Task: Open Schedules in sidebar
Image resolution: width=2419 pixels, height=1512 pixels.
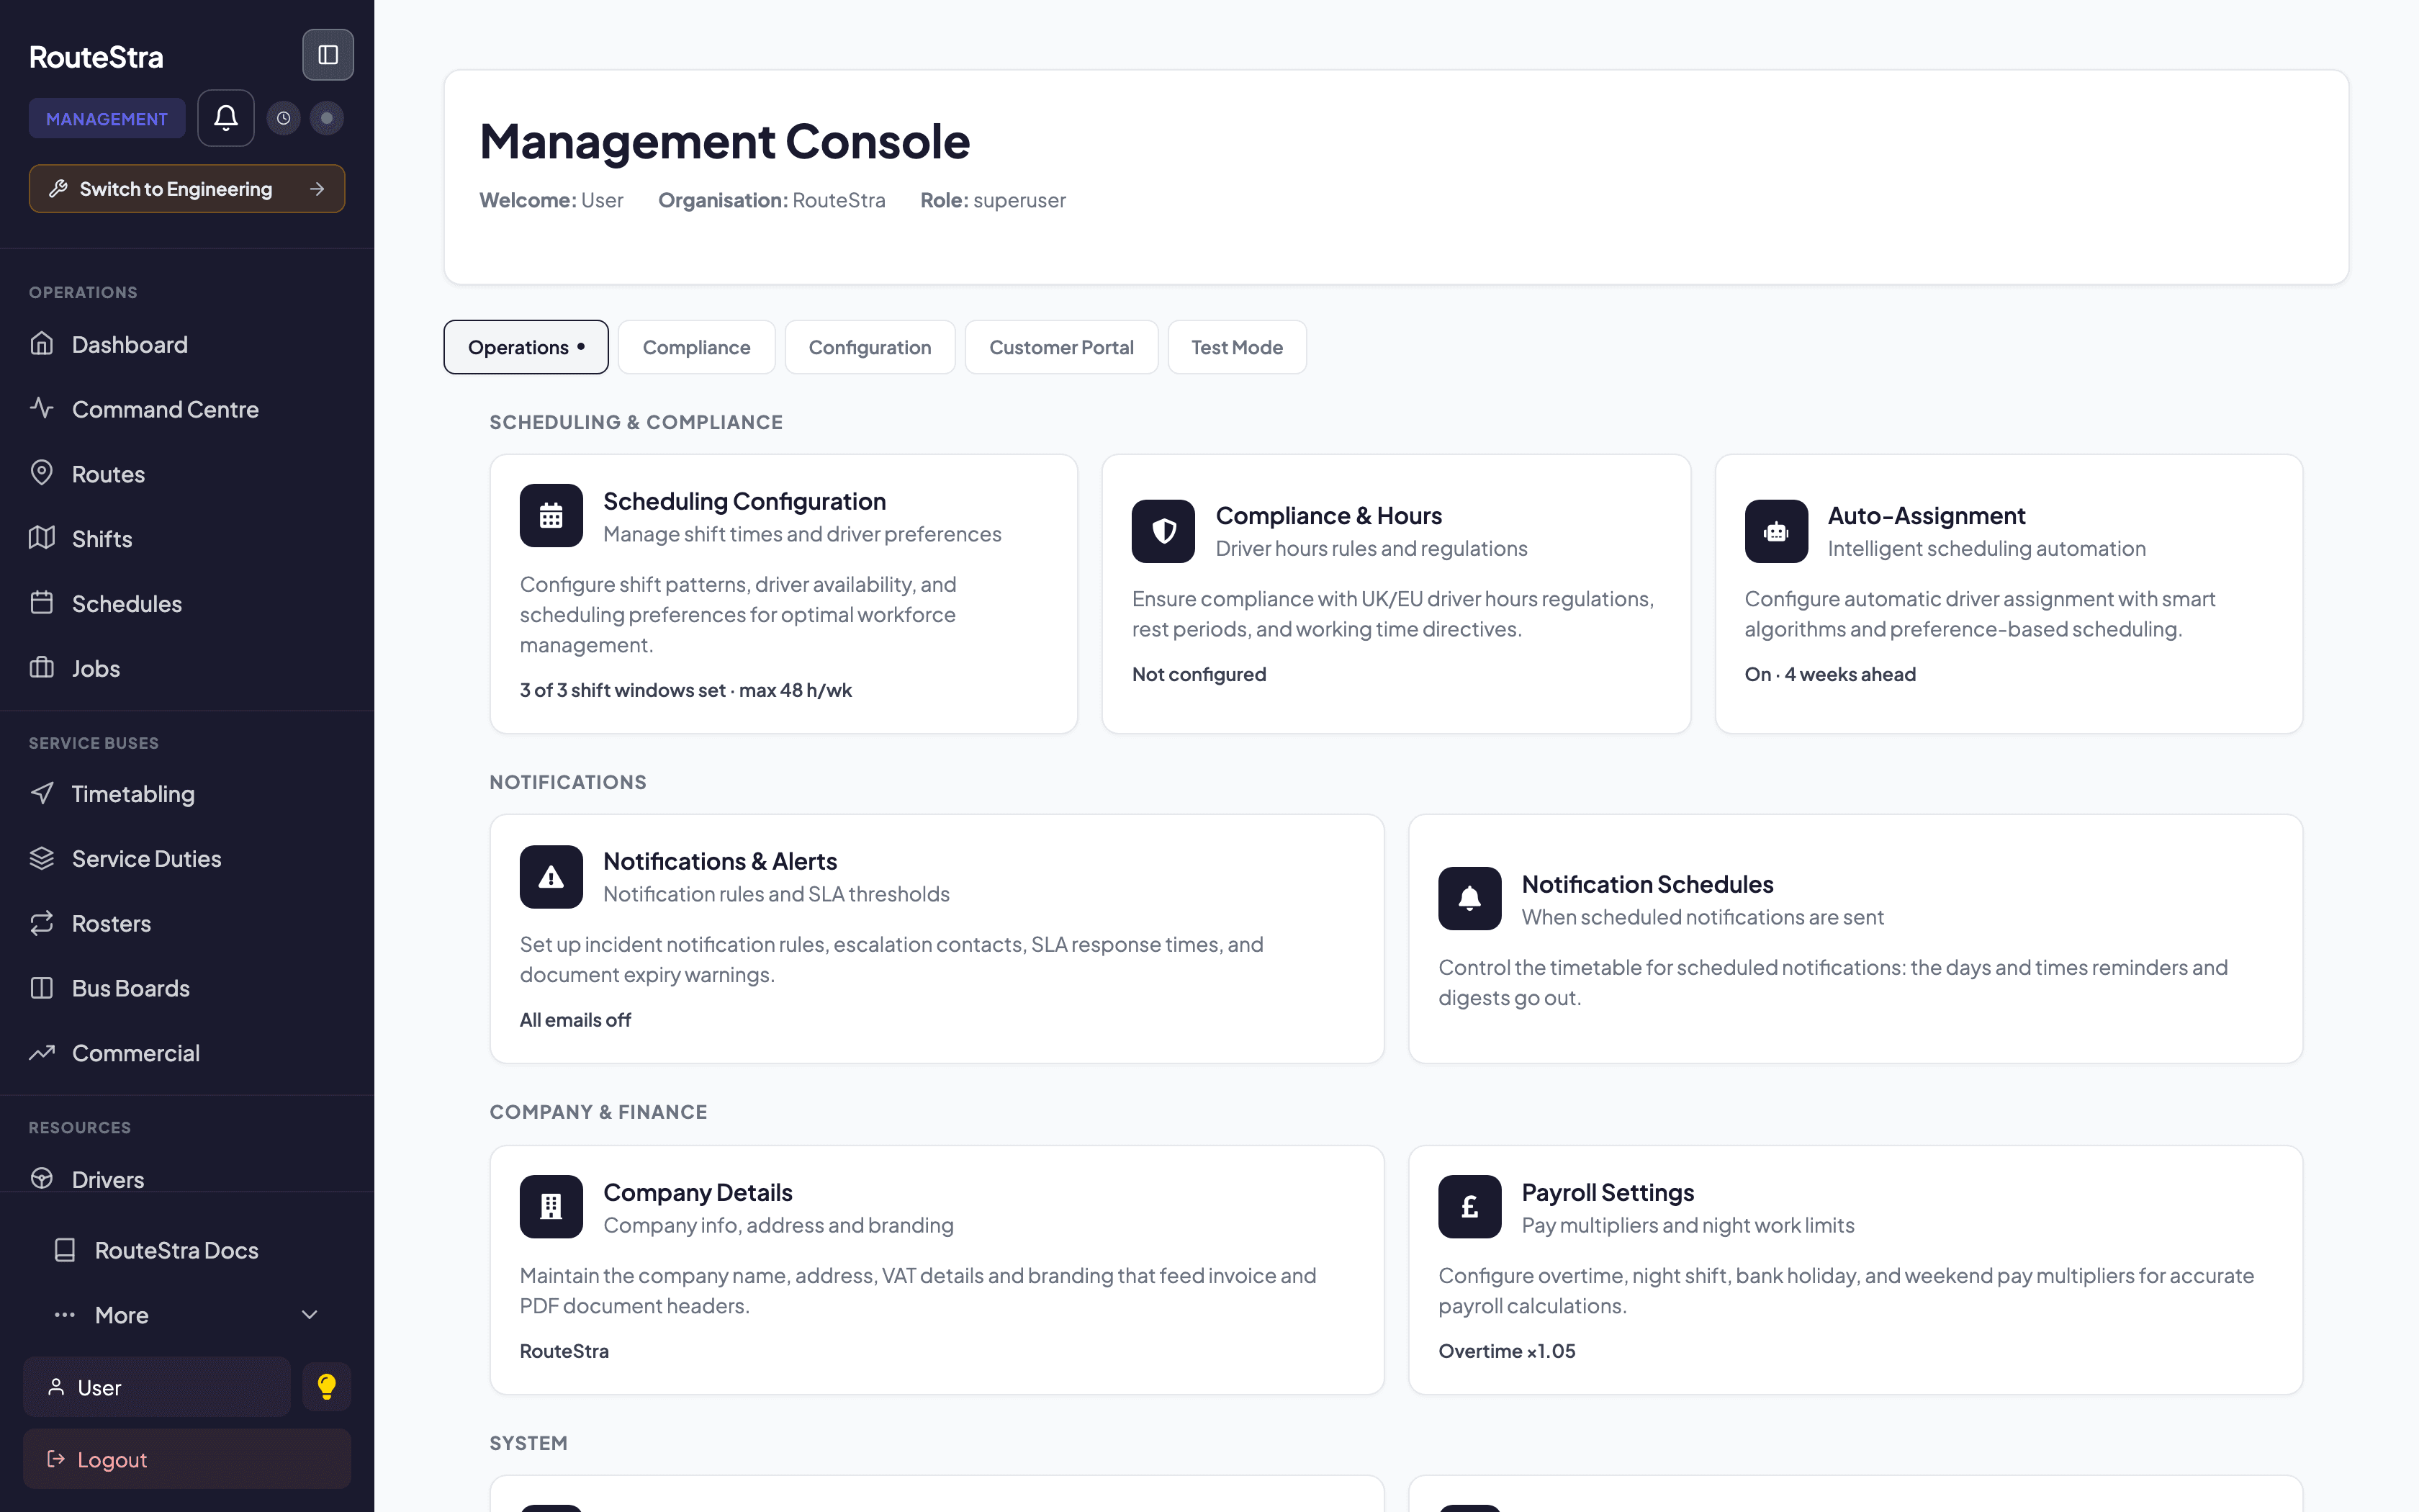Action: pyautogui.click(x=187, y=604)
